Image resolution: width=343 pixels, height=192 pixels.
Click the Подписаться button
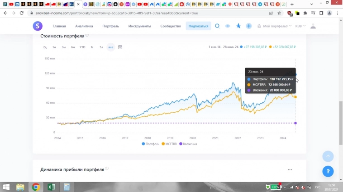(198, 26)
